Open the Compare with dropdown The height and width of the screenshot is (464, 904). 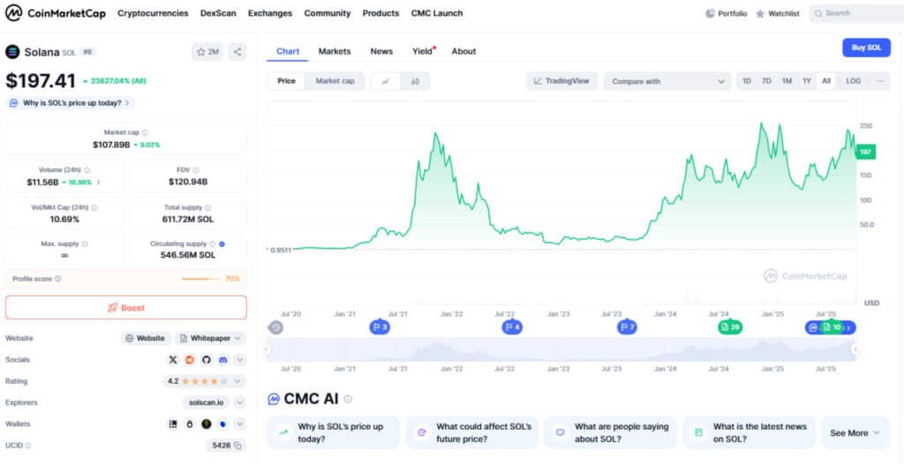(667, 81)
